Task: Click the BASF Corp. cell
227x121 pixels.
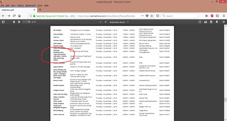Action: [143, 94]
